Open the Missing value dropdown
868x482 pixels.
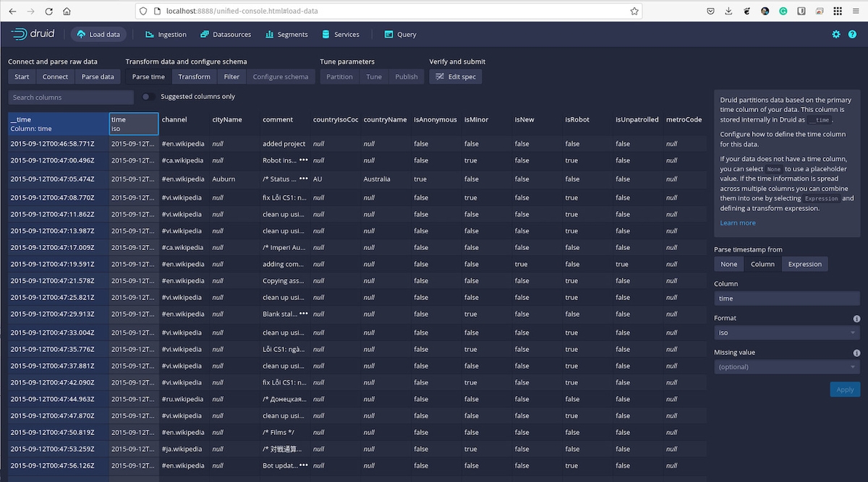[x=786, y=366]
